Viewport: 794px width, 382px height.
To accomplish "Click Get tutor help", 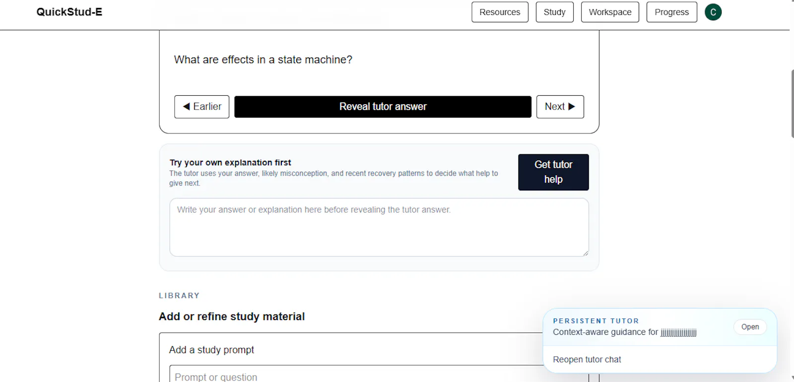I will (x=553, y=172).
